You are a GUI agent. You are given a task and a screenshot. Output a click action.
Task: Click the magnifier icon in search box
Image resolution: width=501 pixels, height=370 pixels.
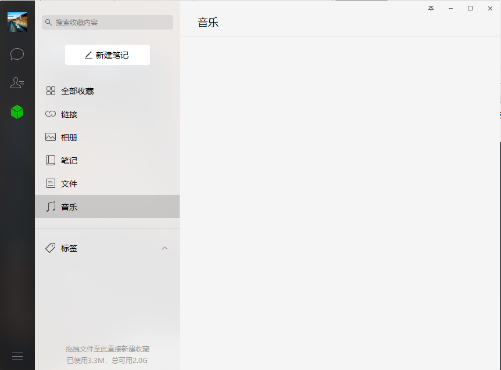(x=48, y=22)
